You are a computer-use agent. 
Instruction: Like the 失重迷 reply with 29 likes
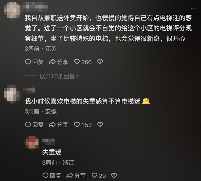[x=99, y=176]
